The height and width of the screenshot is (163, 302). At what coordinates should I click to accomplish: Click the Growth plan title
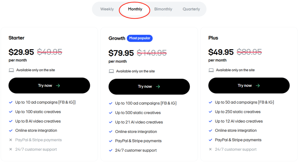117,38
